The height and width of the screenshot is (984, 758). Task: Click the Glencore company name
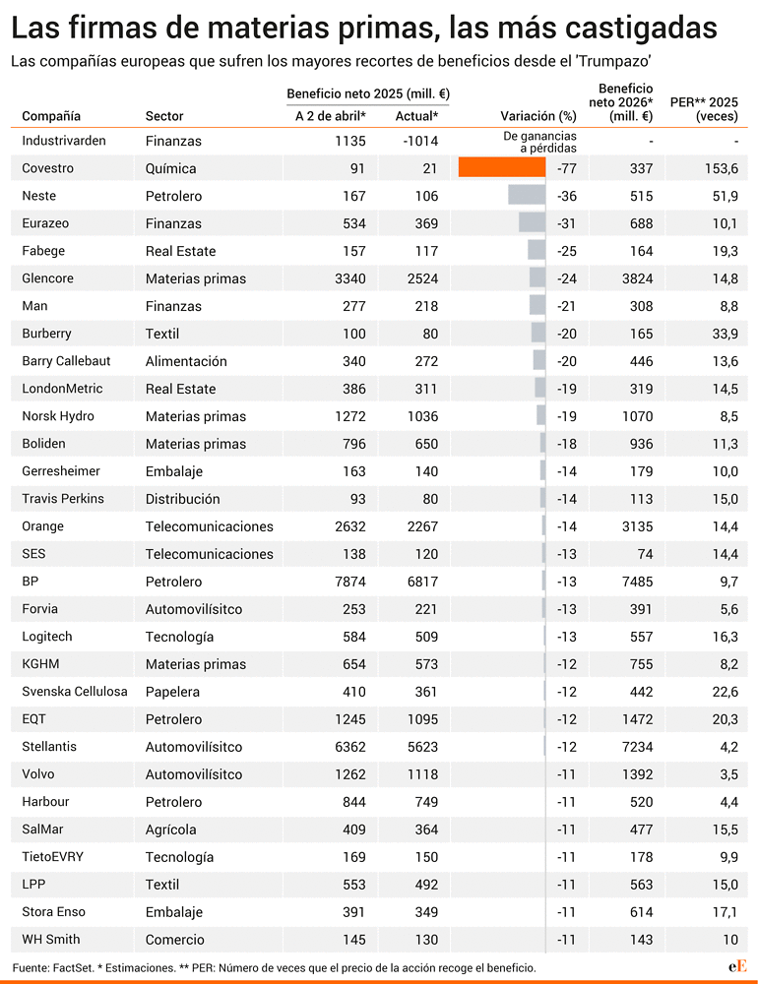coord(47,278)
